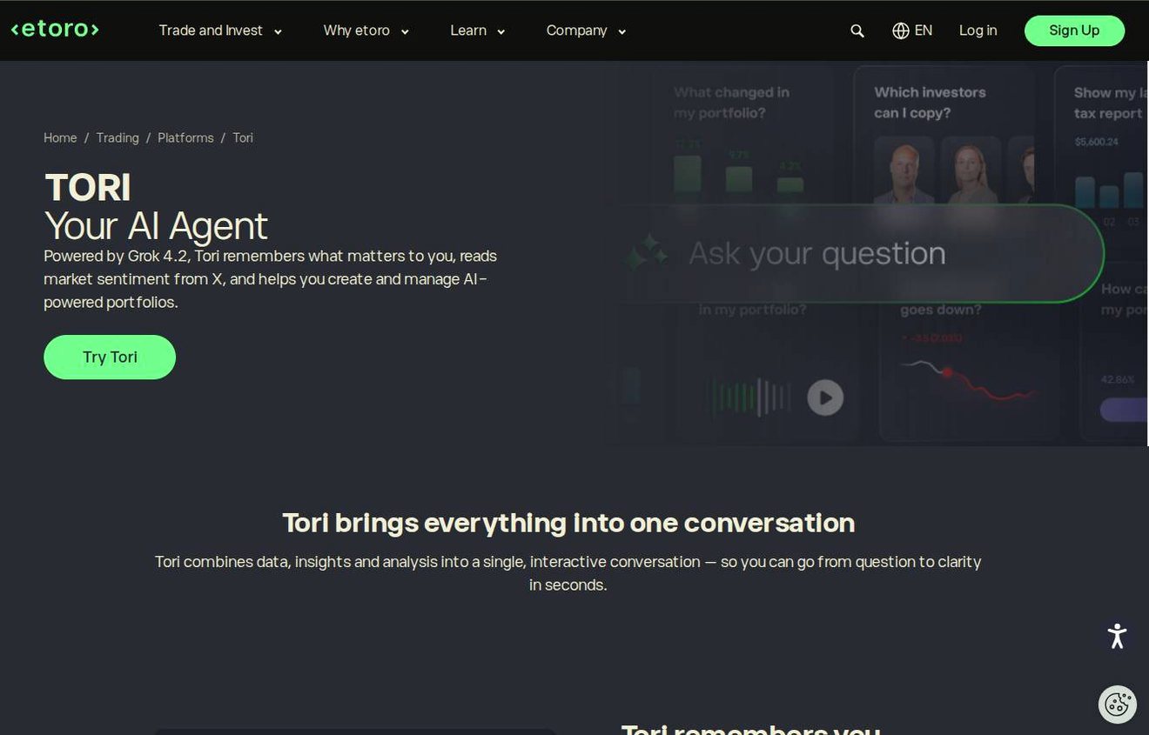
Task: Click the Log in link
Action: [x=978, y=30]
